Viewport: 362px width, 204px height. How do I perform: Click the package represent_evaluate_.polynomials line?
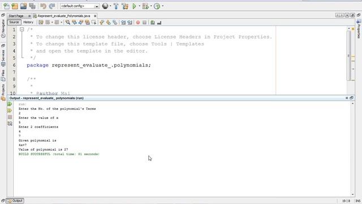pos(89,65)
